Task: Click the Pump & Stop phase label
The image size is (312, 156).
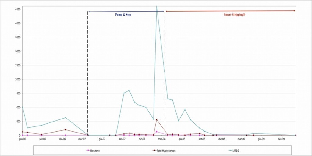Action: (x=123, y=15)
